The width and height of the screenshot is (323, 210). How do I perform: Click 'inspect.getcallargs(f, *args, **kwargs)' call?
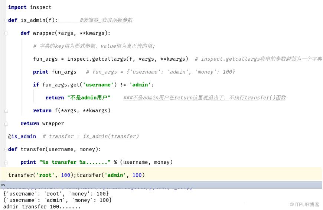click(x=128, y=59)
